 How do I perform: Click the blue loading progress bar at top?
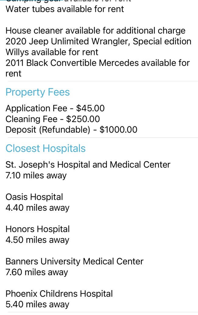[31, 0]
